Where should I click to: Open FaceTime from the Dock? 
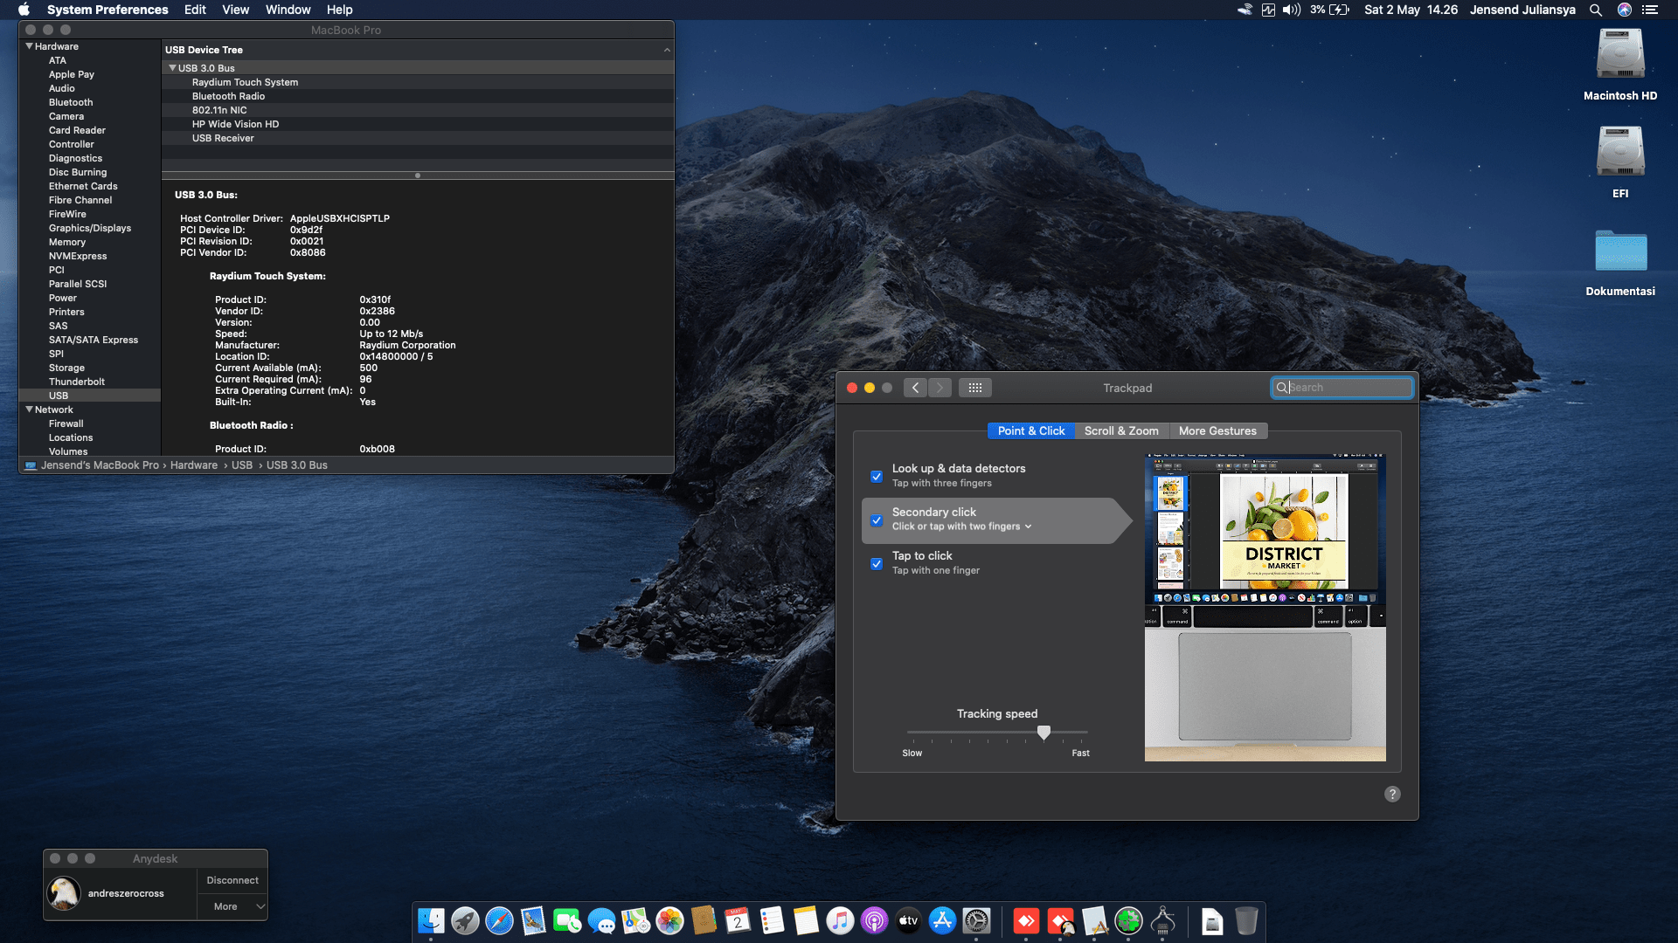coord(567,920)
